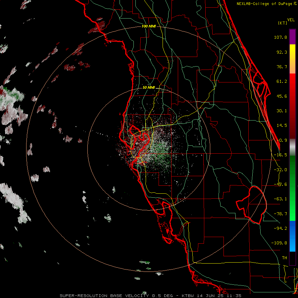This screenshot has height=298, width=298.
Task: Click the Super-Resolution Base Velocity caption
Action: 151,296
